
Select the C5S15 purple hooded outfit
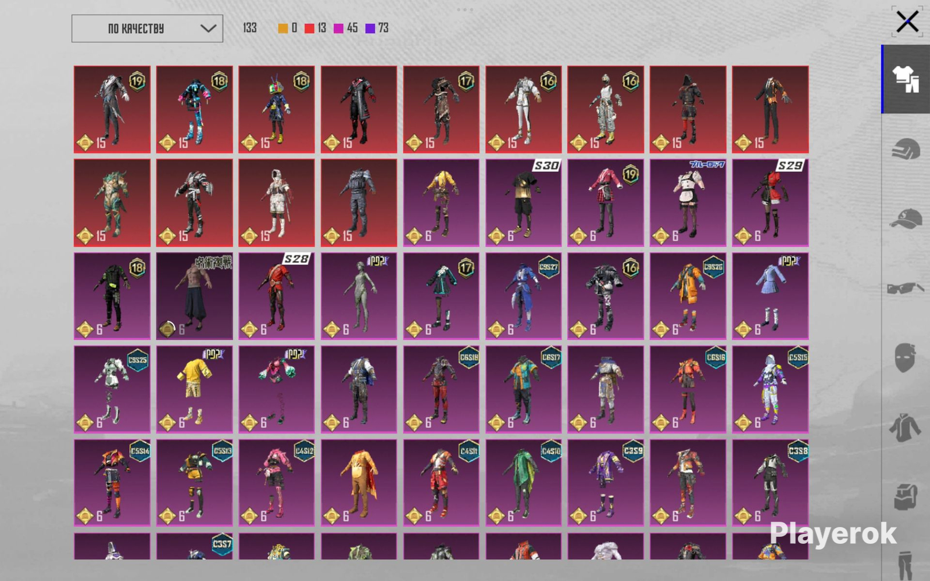click(x=770, y=390)
